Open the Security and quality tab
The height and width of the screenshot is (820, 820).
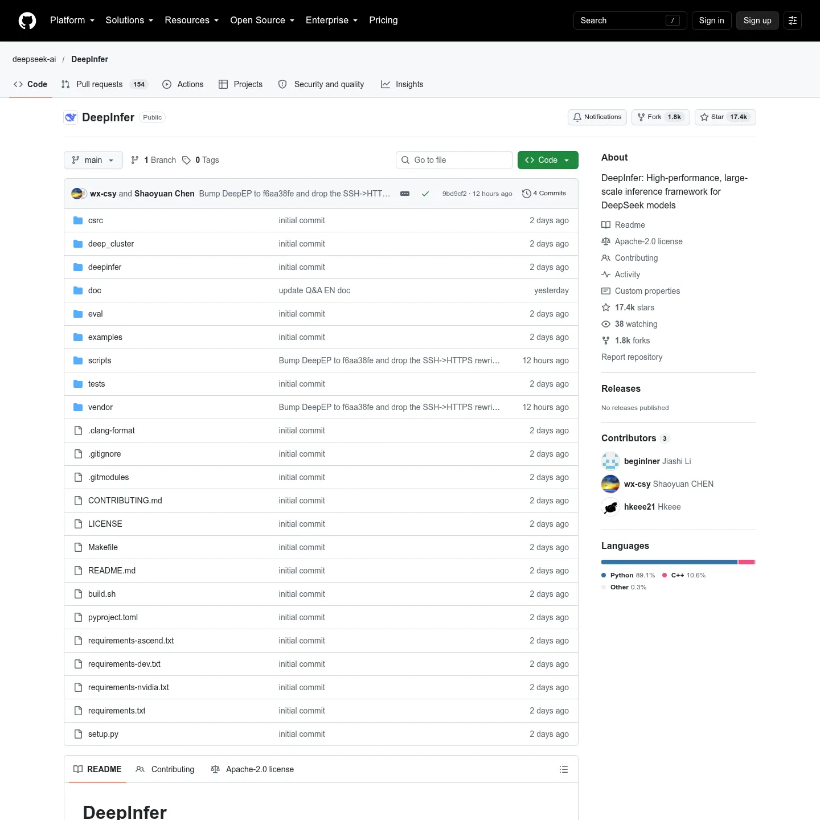click(321, 84)
